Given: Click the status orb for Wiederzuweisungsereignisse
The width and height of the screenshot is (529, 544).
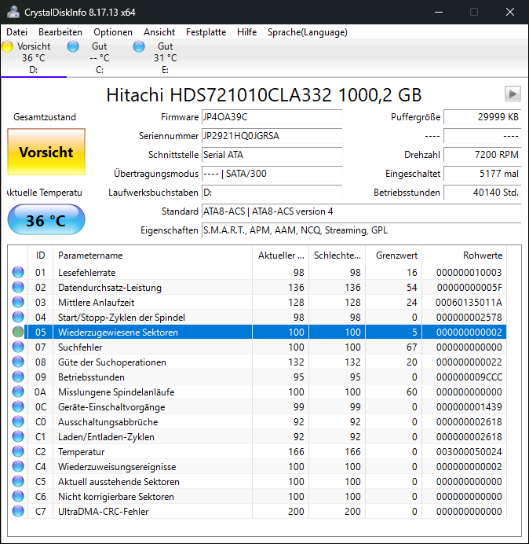Looking at the screenshot, I should [18, 466].
